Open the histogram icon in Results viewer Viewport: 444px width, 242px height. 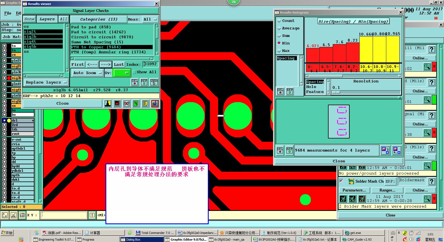155,104
